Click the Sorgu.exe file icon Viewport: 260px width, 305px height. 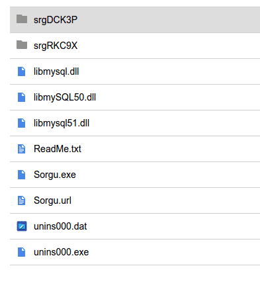click(22, 175)
